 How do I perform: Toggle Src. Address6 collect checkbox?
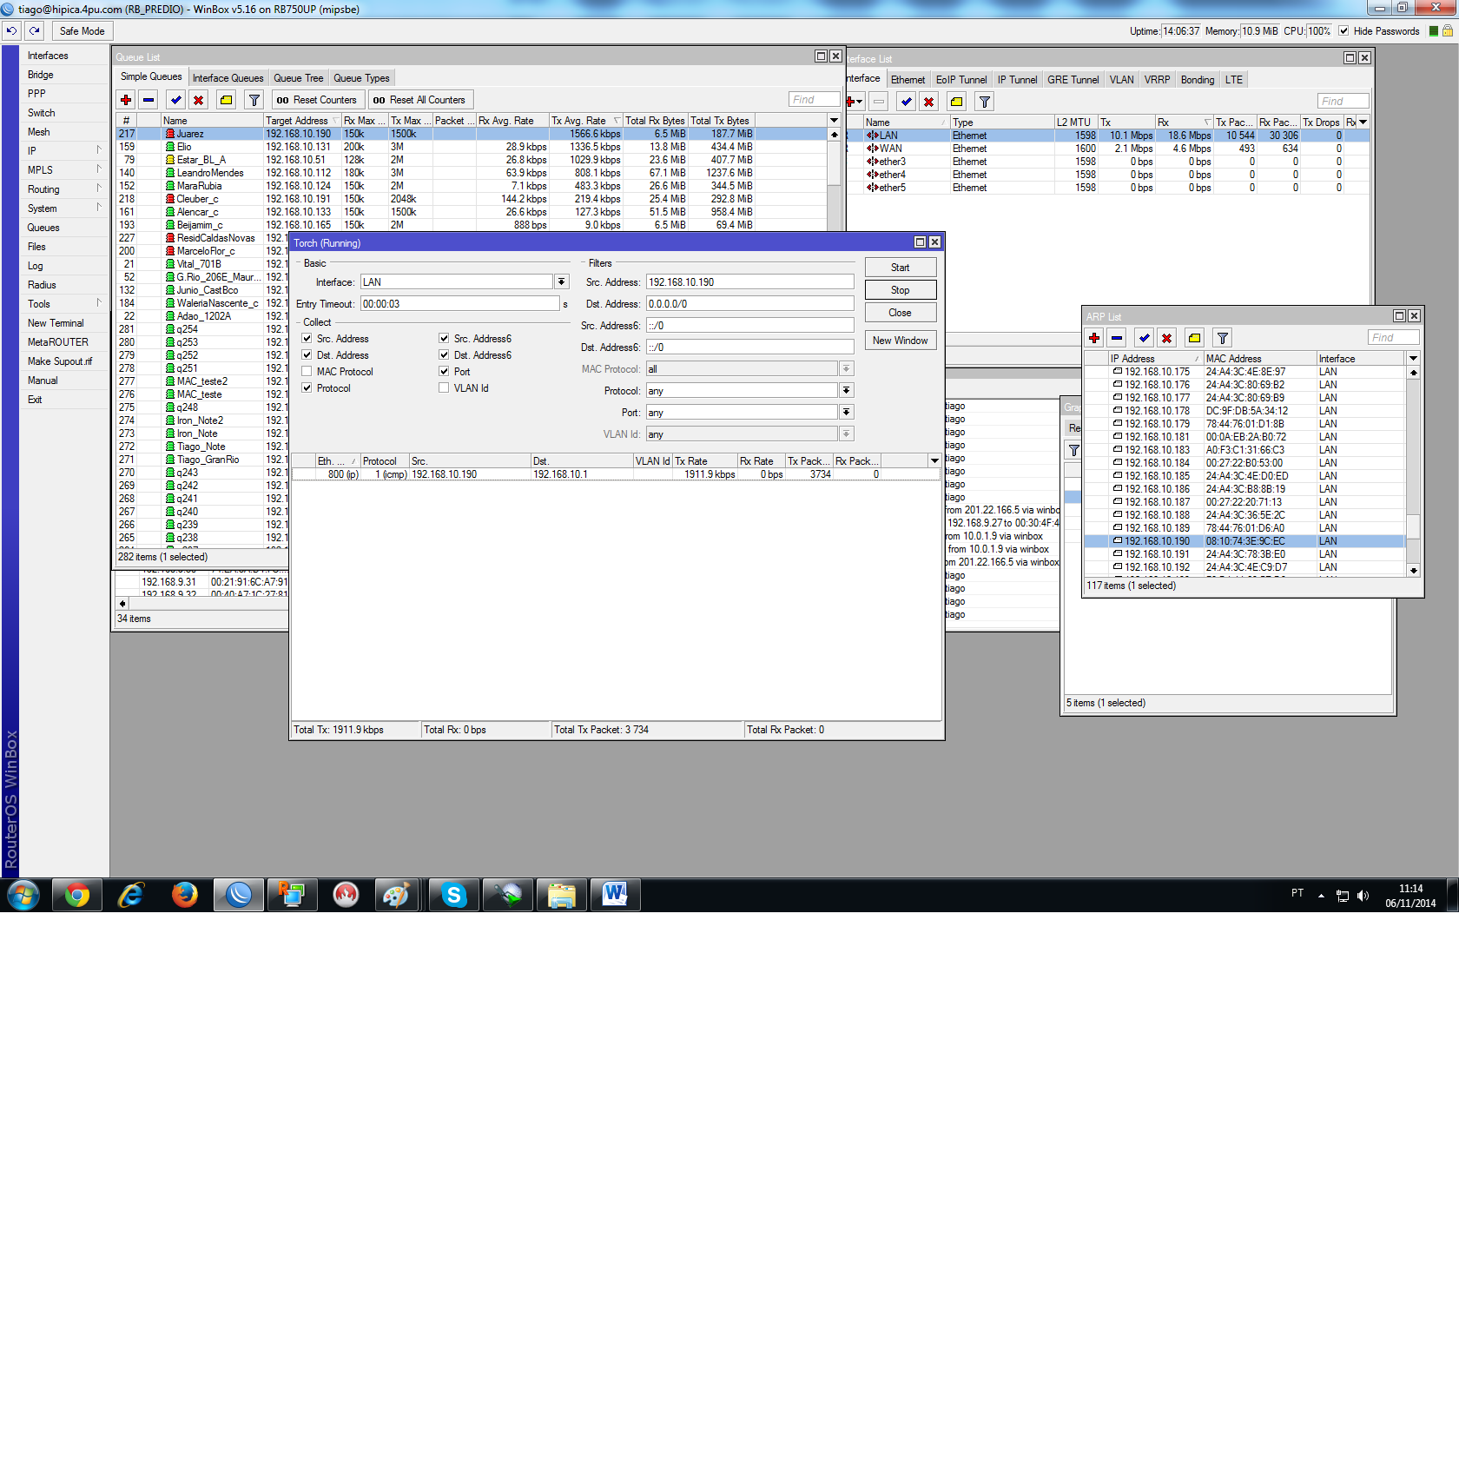(444, 339)
